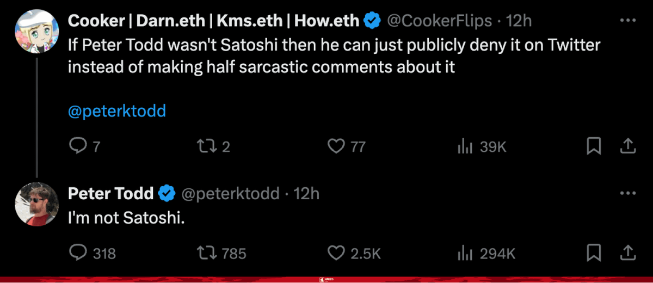This screenshot has height=283, width=653.
Task: Open more options on Peter Todd's tweet
Action: 627,193
